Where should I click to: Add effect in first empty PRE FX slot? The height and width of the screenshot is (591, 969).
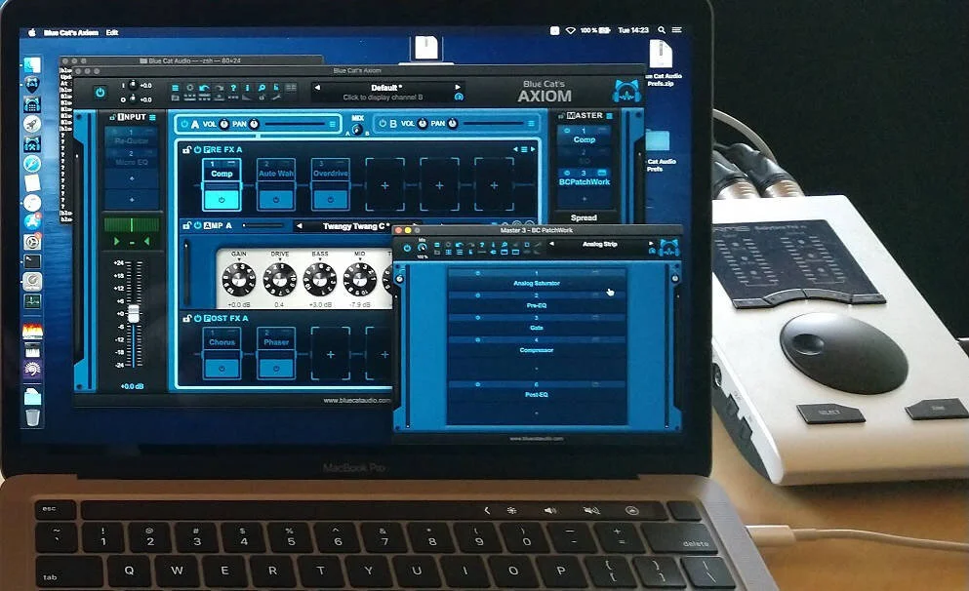point(384,185)
